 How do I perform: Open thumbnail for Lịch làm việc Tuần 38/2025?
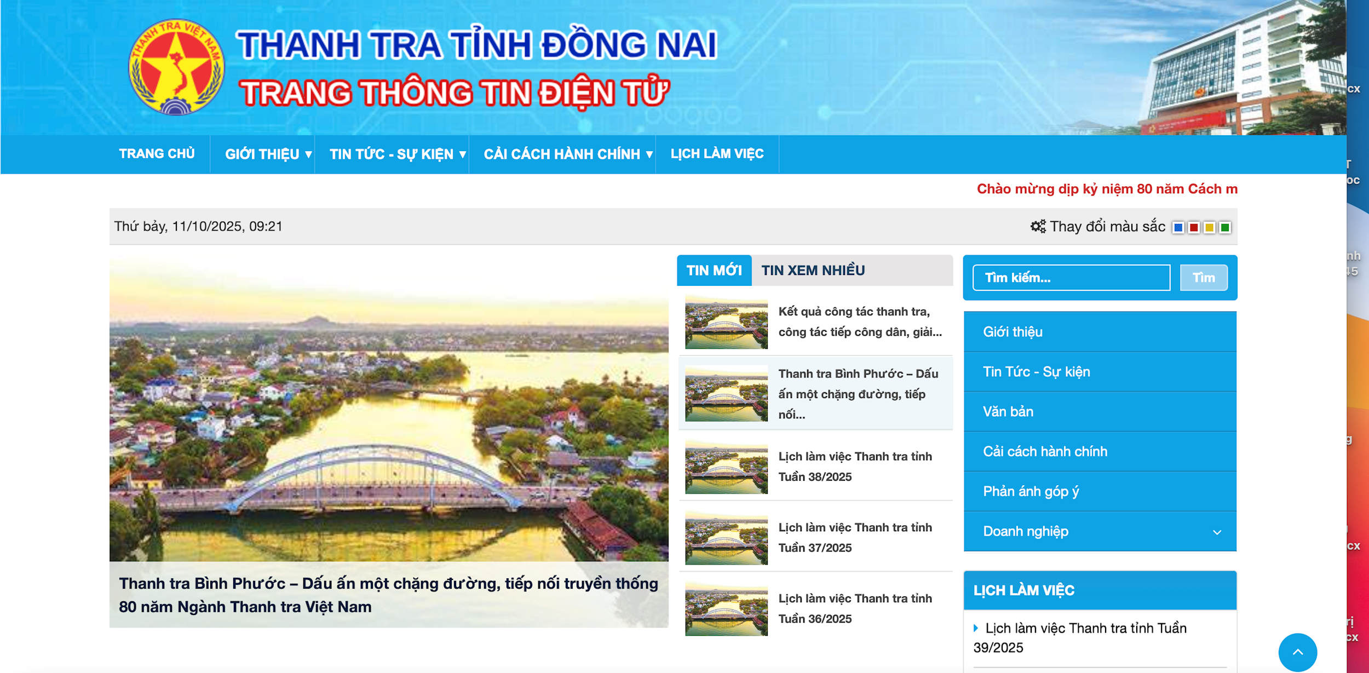point(726,467)
